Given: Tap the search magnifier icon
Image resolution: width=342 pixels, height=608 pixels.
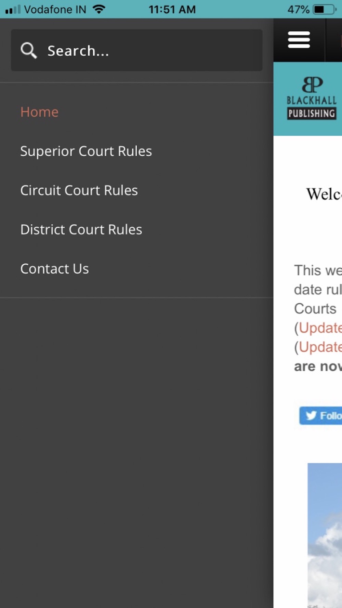Looking at the screenshot, I should coord(29,51).
